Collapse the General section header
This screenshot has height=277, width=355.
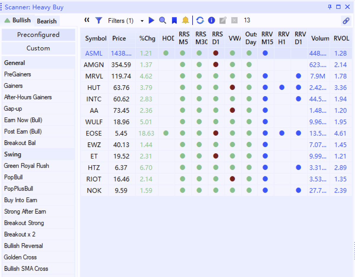coord(38,63)
